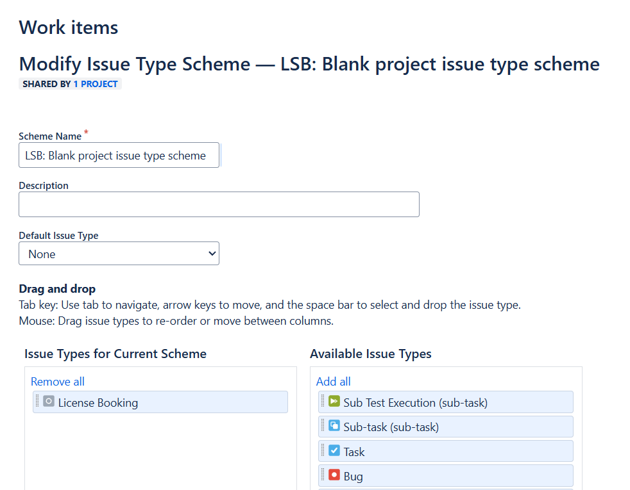Click the Sub-task blue icon
Image resolution: width=630 pixels, height=490 pixels.
pyautogui.click(x=334, y=425)
